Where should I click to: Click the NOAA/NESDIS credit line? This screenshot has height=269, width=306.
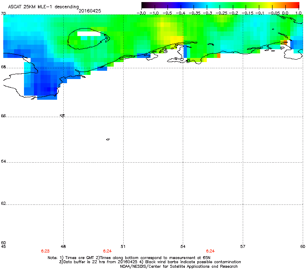179,267
